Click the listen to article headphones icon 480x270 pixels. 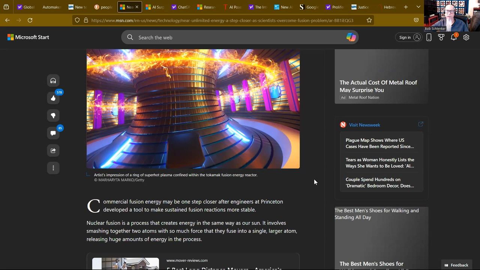(53, 81)
